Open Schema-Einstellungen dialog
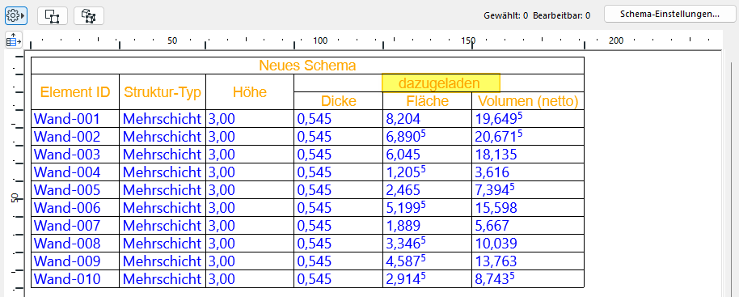Screen dimensions: 739x297 [x=669, y=14]
